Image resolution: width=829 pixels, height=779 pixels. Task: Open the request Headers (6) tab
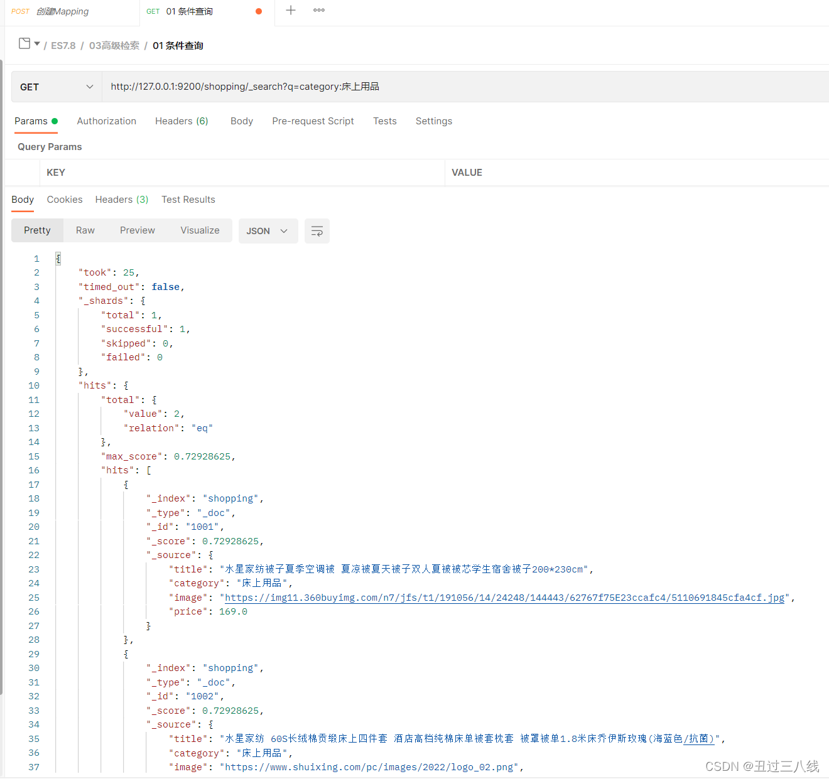(182, 121)
